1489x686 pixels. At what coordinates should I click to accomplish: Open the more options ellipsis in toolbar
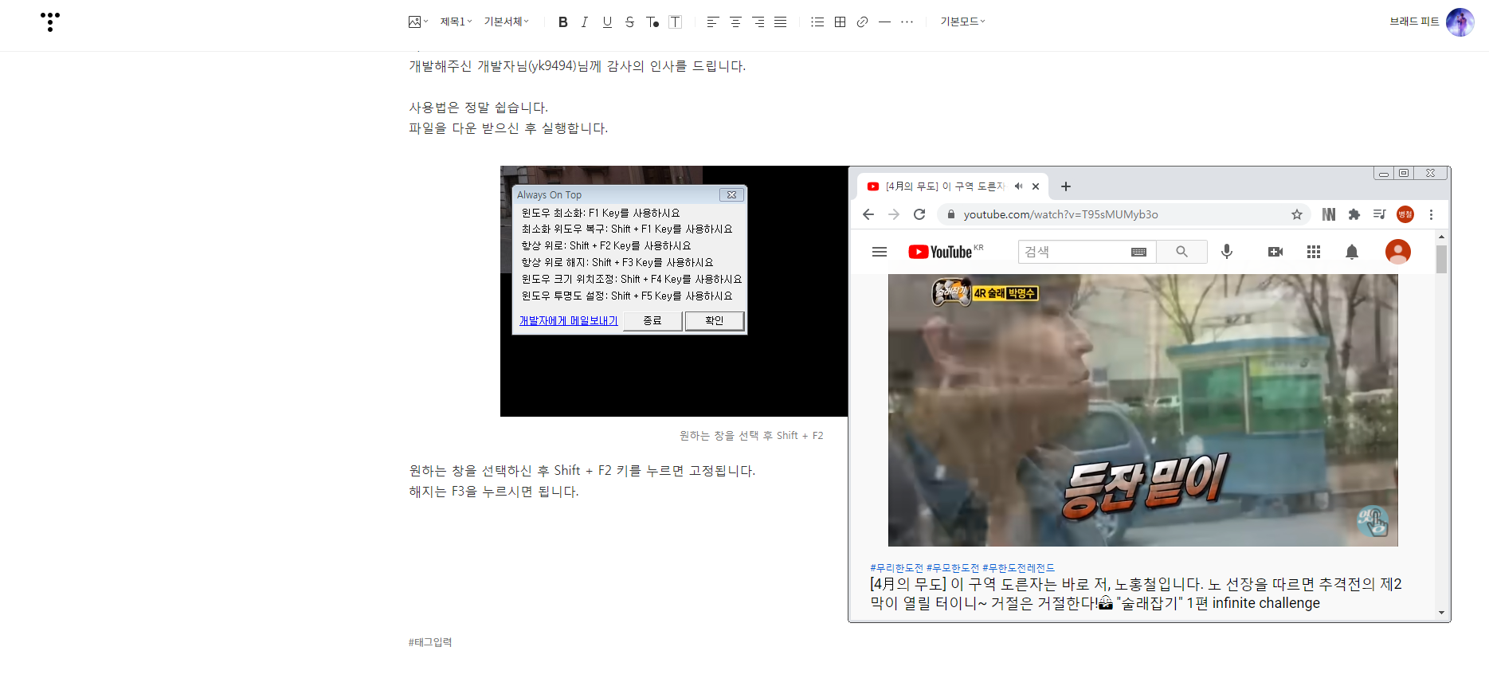907,22
